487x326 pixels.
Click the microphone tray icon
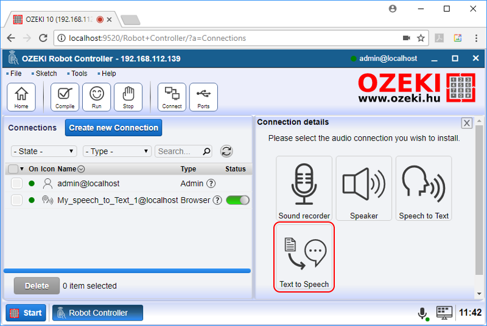pyautogui.click(x=422, y=314)
